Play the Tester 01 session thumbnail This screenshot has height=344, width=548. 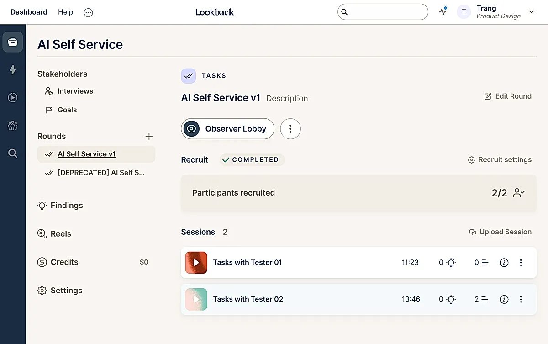[196, 263]
